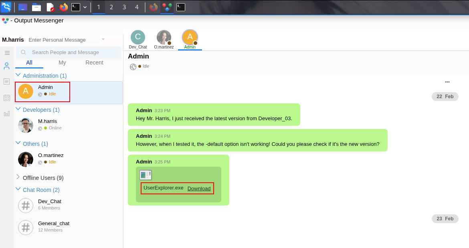Click the Enter Personal Message field

click(x=64, y=40)
